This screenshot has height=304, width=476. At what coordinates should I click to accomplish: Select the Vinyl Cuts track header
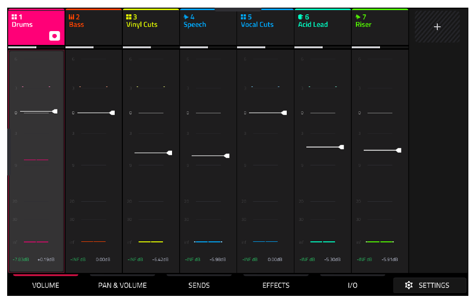pos(151,27)
